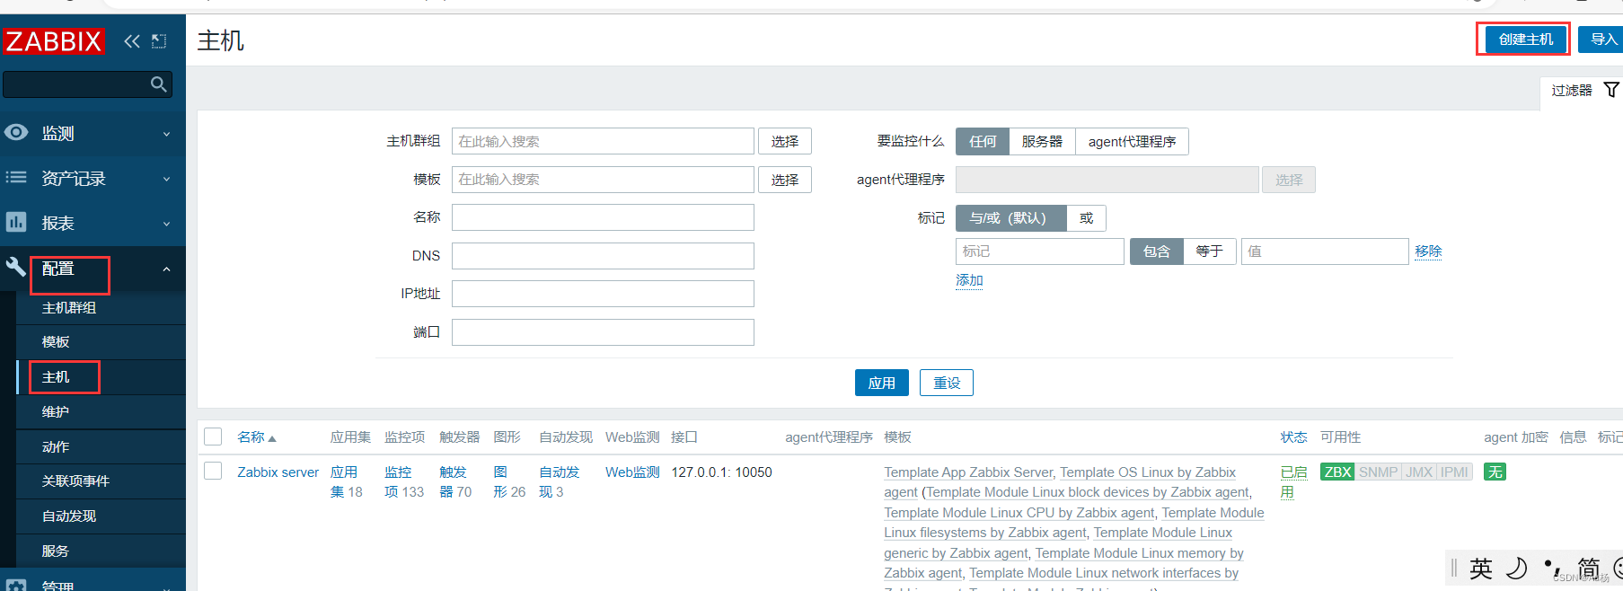The height and width of the screenshot is (591, 1623).
Task: Click the green 无 encryption badge
Action: [x=1495, y=472]
